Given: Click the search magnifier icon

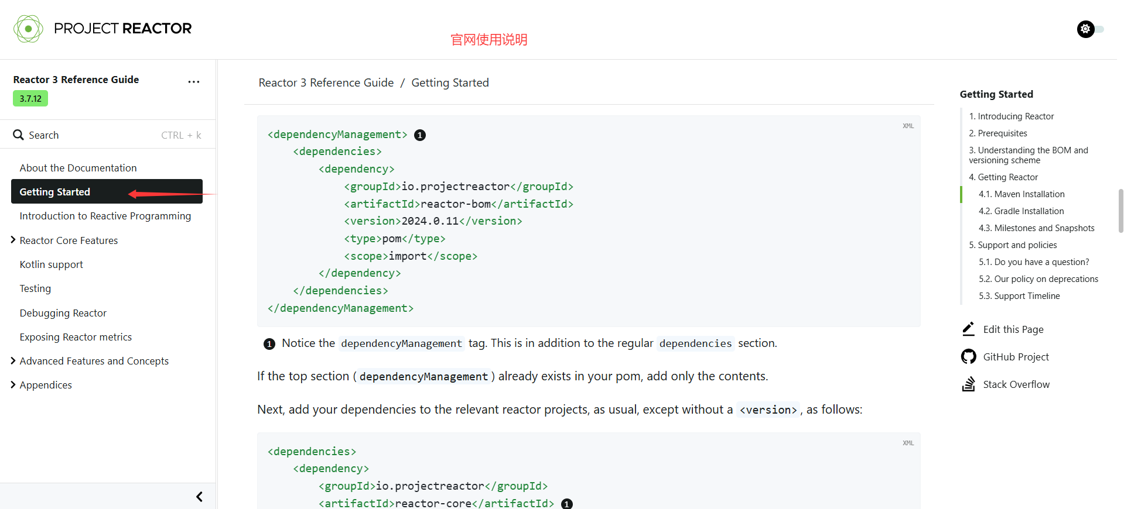Looking at the screenshot, I should (19, 135).
